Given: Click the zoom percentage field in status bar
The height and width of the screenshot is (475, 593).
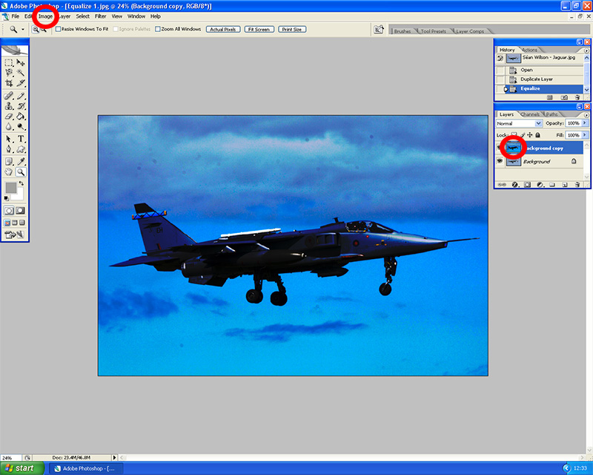Looking at the screenshot, I should pos(10,458).
